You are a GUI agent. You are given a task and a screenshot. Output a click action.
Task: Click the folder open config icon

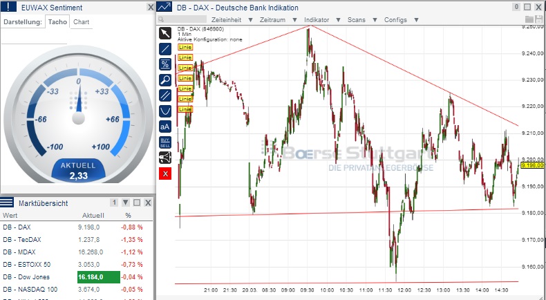(529, 19)
